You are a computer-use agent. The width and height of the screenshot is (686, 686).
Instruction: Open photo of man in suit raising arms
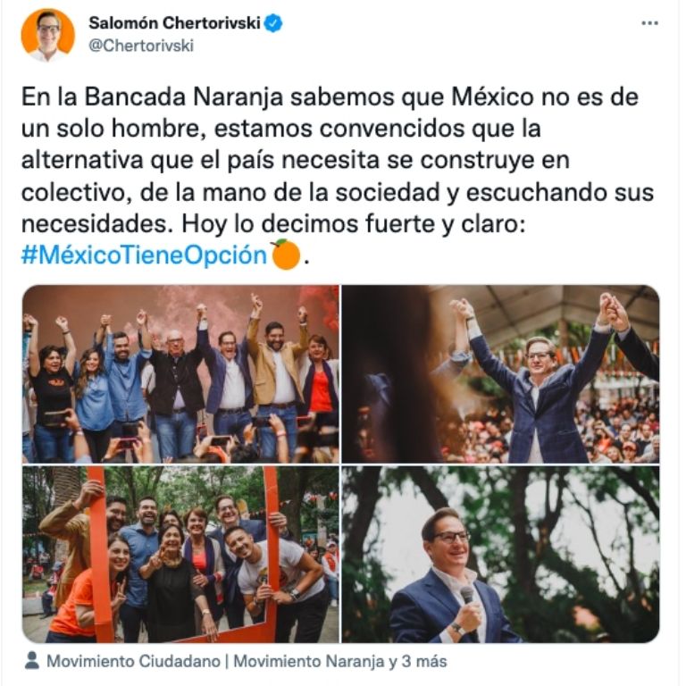[x=500, y=374]
